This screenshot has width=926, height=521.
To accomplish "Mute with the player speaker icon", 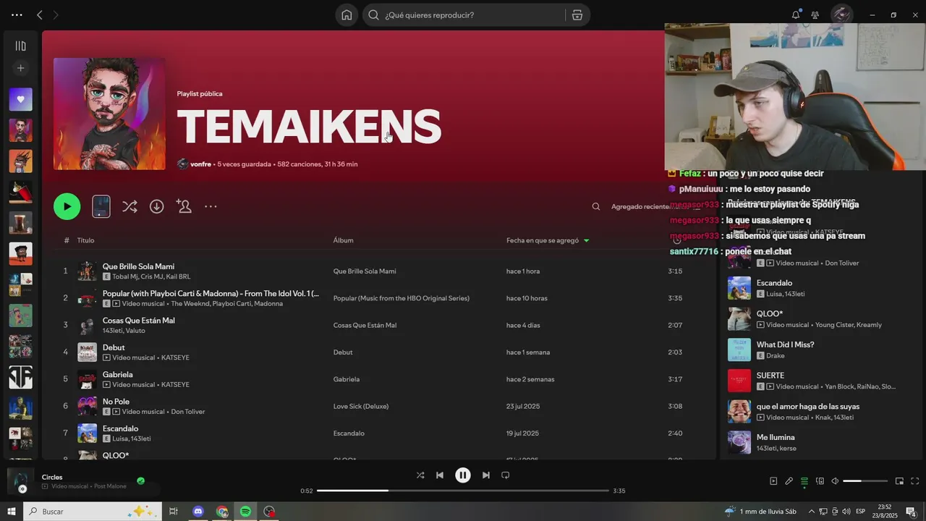I will coord(835,481).
